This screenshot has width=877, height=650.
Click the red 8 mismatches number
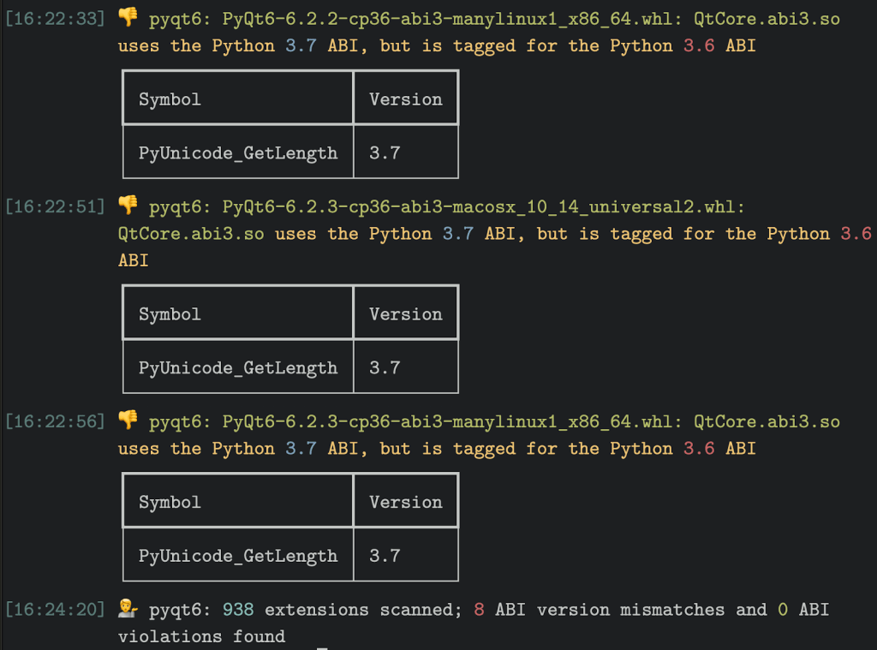coord(479,610)
